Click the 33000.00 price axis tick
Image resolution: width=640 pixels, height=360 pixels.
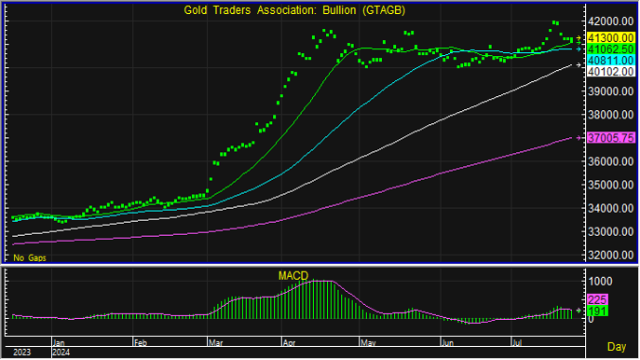(610, 231)
